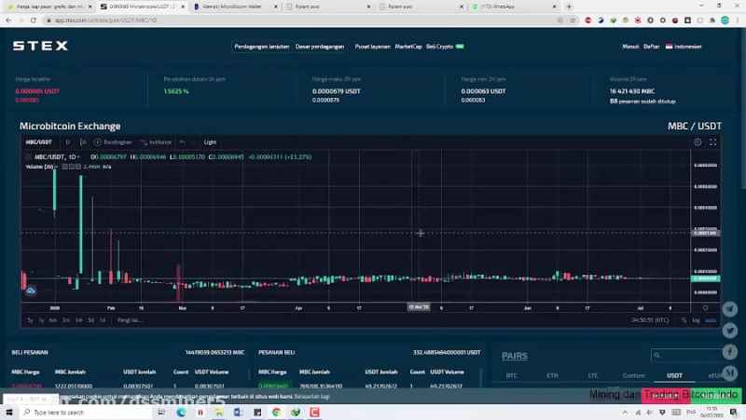Open the Medium share icon
Viewport: 746px width, 420px height.
pyautogui.click(x=730, y=373)
